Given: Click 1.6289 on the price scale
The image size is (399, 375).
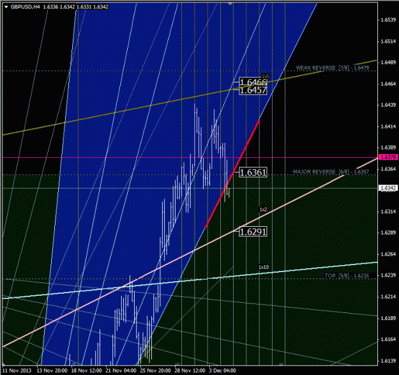Looking at the screenshot, I should click(388, 233).
